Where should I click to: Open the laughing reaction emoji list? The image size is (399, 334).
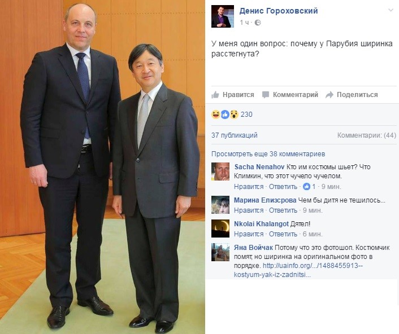(216, 115)
